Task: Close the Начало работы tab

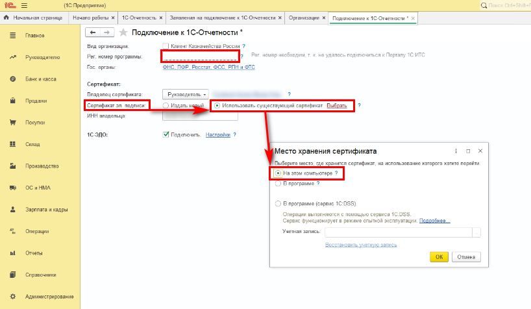Action: (x=113, y=18)
